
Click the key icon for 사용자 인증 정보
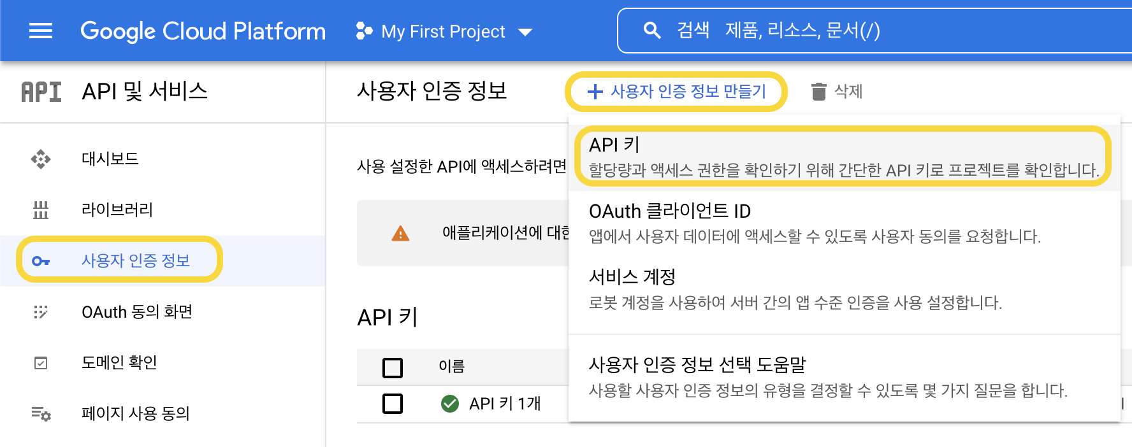click(x=41, y=261)
